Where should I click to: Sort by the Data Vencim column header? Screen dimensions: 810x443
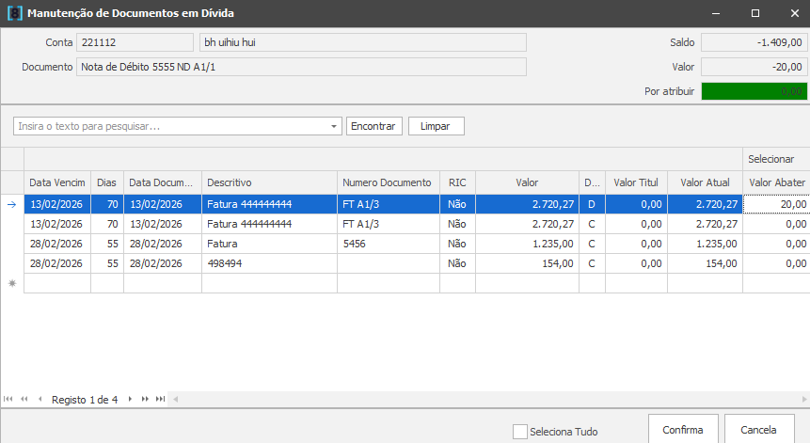[x=56, y=182]
